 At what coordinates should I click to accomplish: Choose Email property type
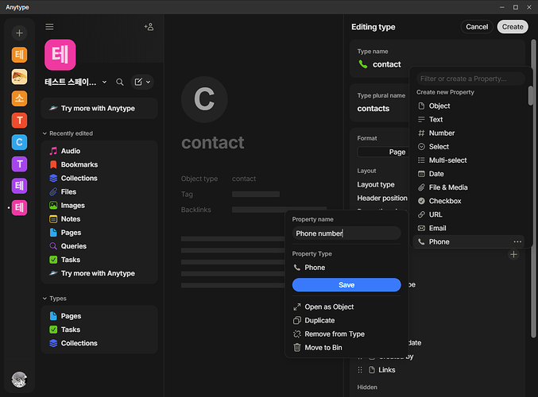pos(468,228)
